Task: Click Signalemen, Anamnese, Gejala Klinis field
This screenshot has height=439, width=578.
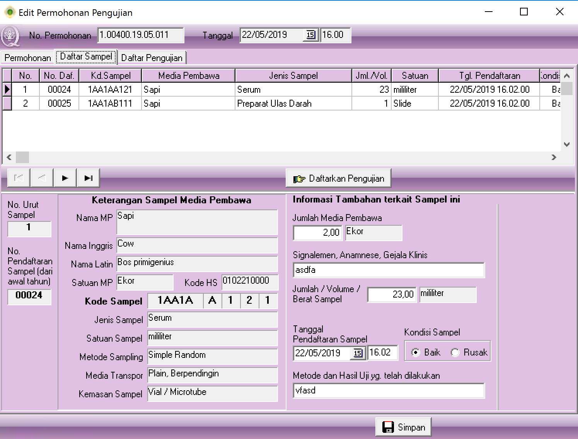Action: click(389, 270)
